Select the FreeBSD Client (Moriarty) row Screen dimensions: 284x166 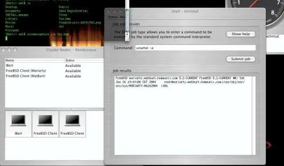point(54,71)
